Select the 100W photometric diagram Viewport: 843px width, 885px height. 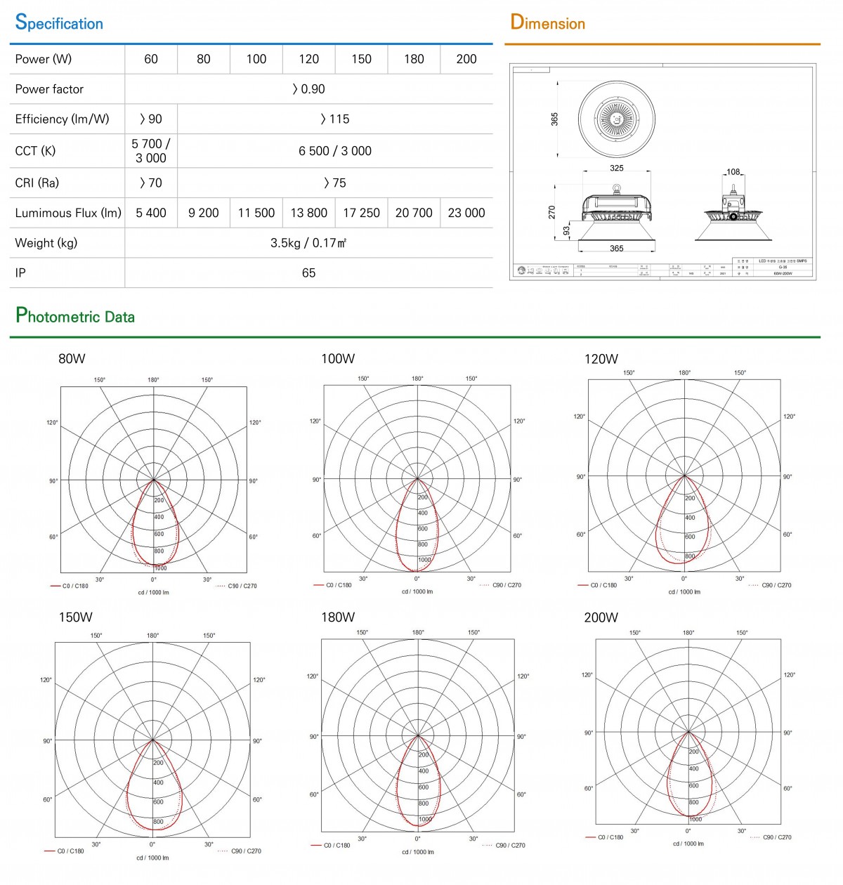417,478
